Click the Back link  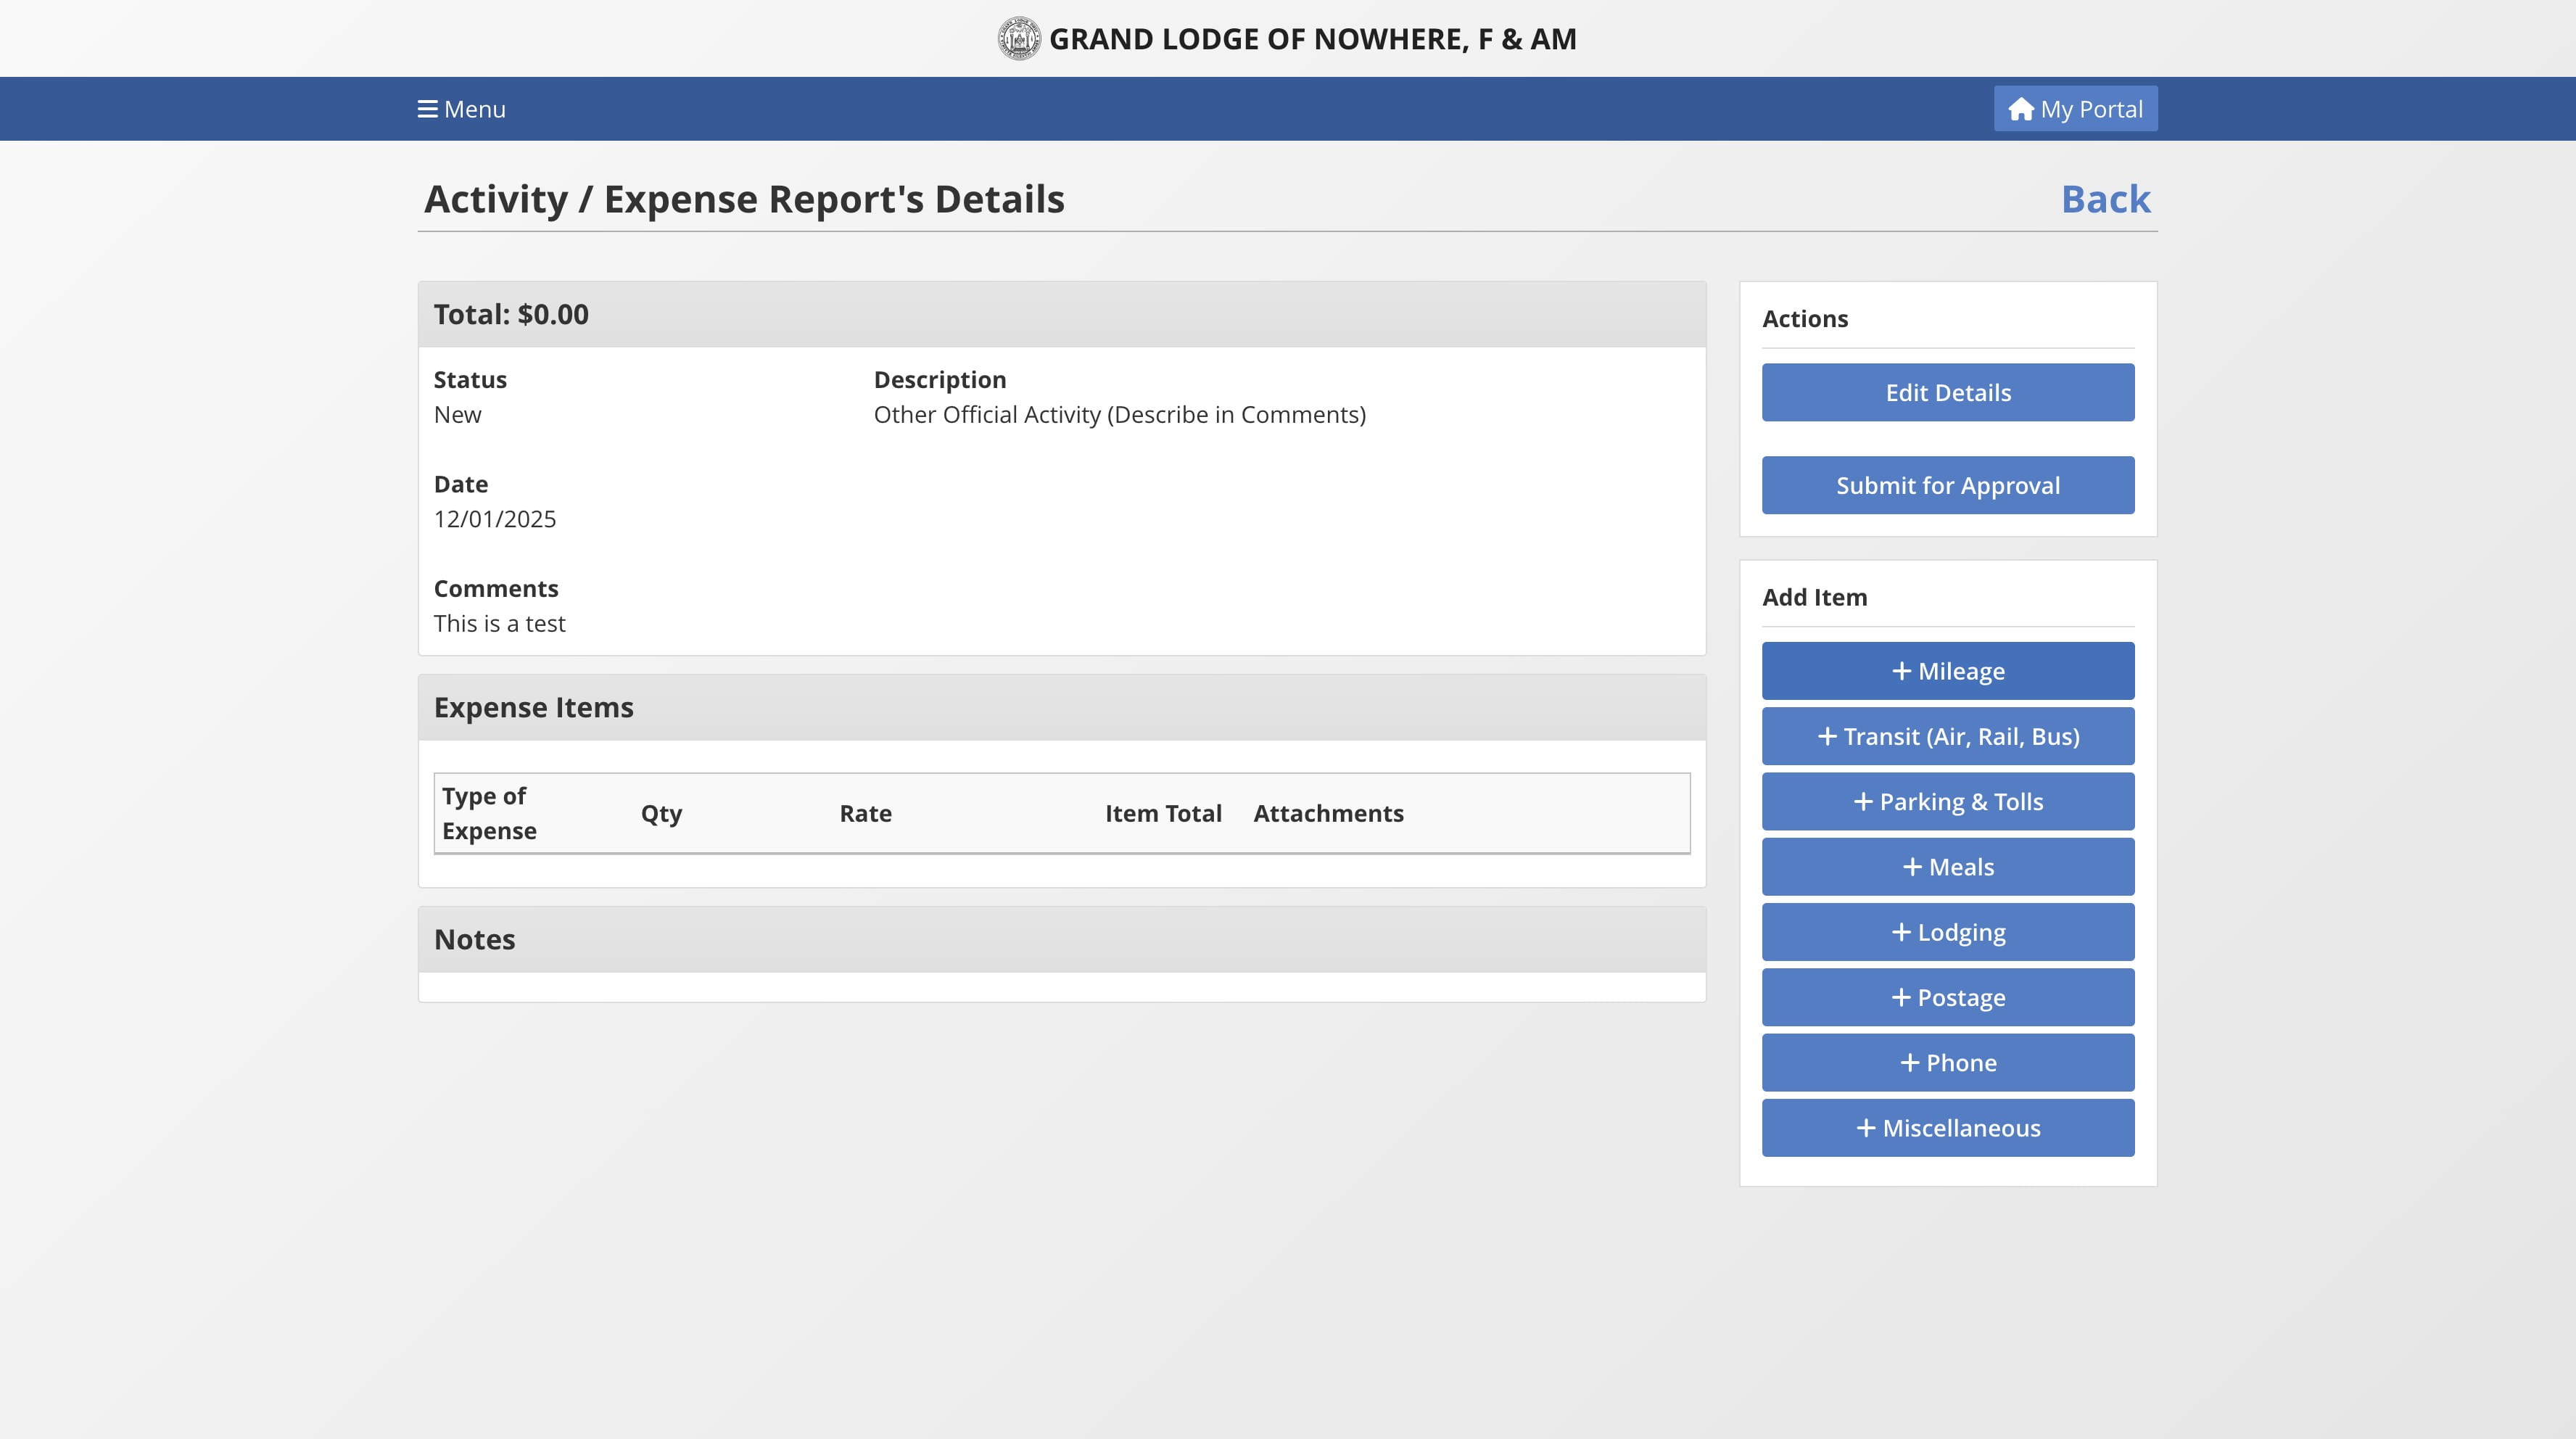2105,199
